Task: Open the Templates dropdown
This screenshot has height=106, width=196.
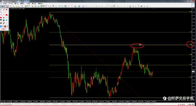Action: [x=83, y=6]
